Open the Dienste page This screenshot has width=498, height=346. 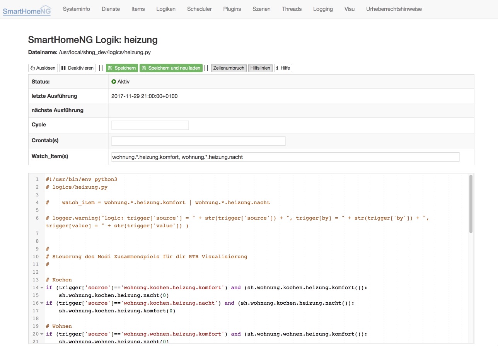pos(111,9)
